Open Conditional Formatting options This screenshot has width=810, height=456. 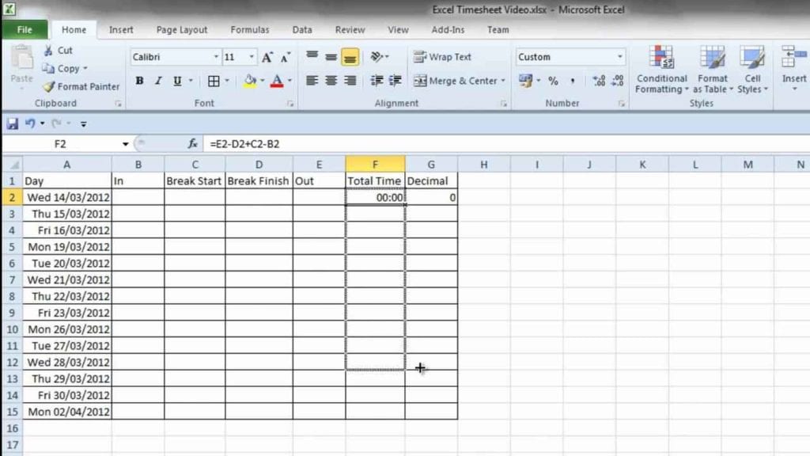pyautogui.click(x=661, y=71)
